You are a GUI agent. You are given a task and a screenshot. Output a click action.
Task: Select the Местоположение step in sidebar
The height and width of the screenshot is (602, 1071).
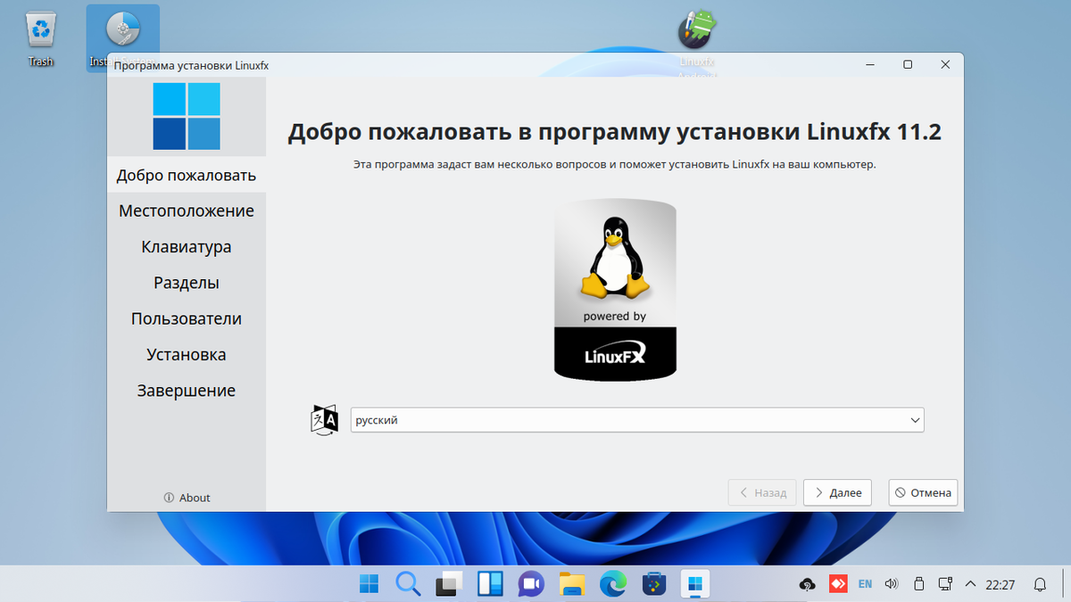187,210
